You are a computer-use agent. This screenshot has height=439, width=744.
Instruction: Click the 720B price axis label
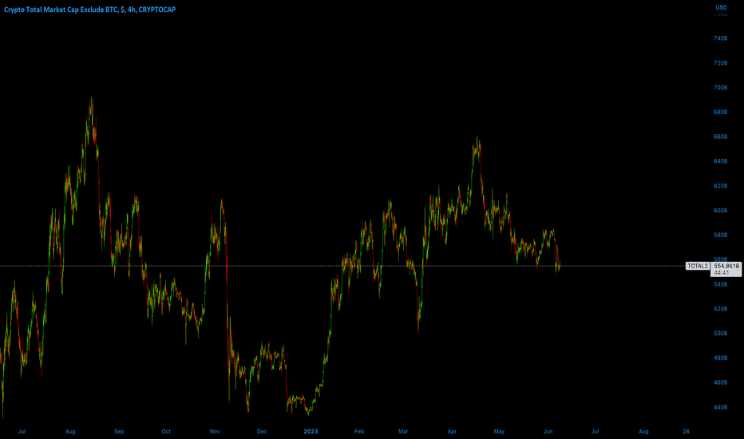(720, 63)
